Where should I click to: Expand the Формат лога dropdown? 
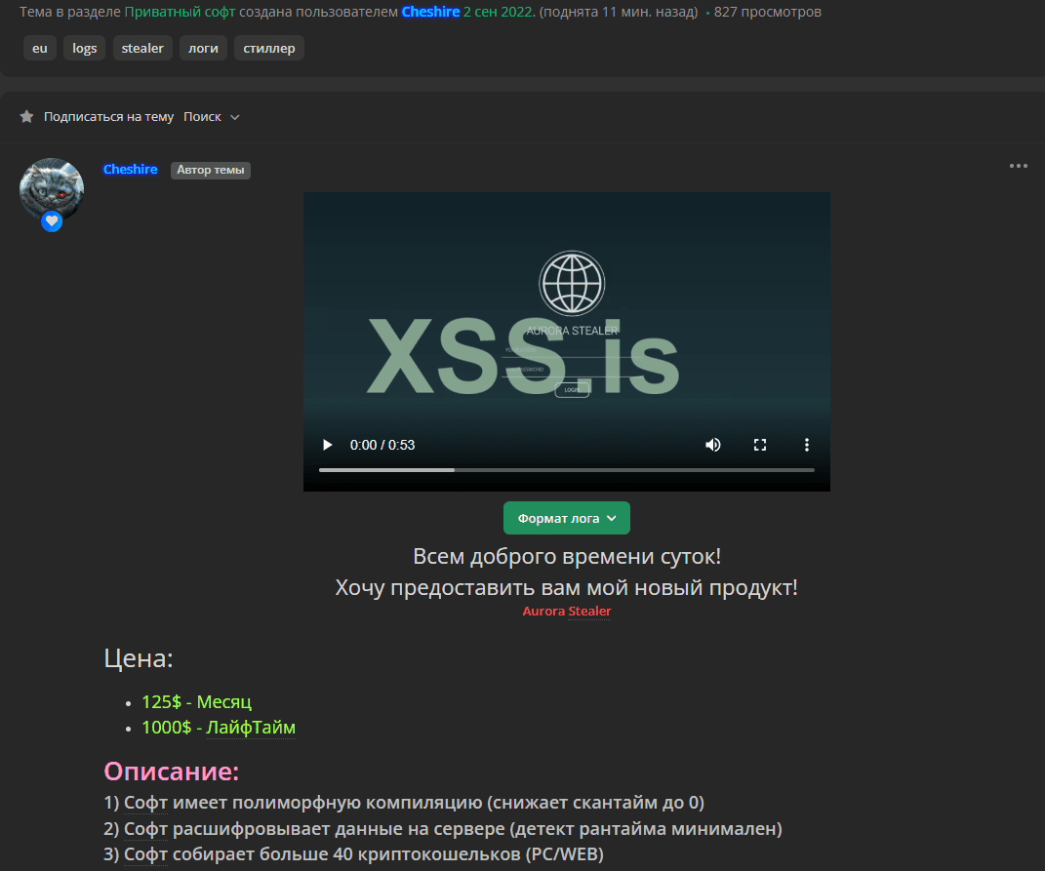tap(566, 518)
